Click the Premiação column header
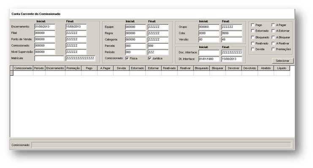The image size is (313, 168). (73, 68)
